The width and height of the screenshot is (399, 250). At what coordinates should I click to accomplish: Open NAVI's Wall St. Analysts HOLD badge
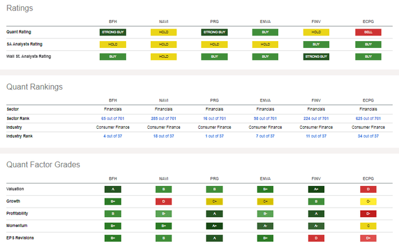pos(163,57)
